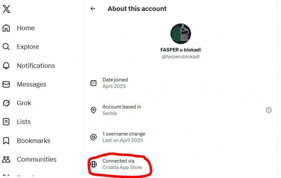Open Communities from the sidebar

tap(37, 159)
